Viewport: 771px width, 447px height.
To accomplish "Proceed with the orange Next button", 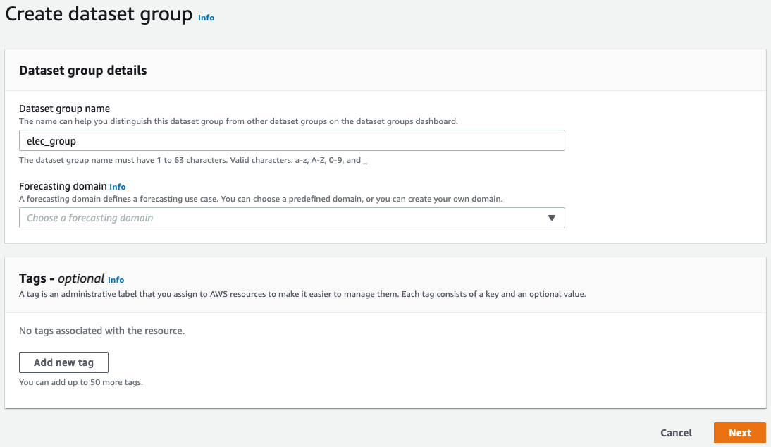I will [x=739, y=433].
